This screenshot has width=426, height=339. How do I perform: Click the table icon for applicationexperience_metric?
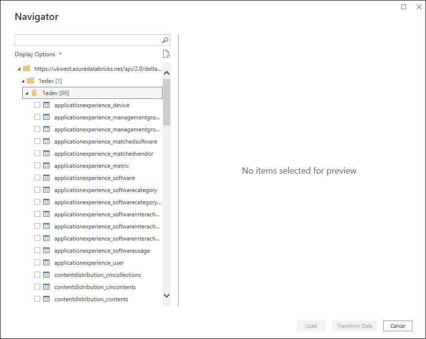(47, 166)
